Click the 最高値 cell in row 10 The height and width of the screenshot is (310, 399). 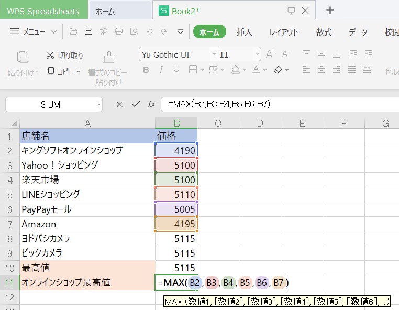(x=87, y=268)
